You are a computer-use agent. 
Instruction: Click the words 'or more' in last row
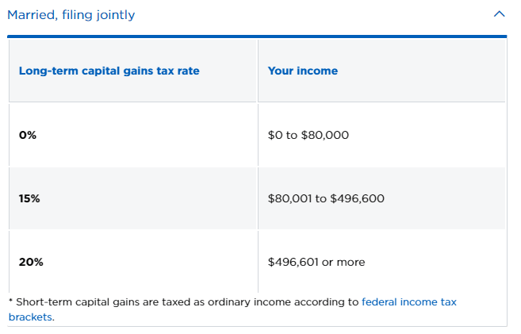(x=343, y=263)
